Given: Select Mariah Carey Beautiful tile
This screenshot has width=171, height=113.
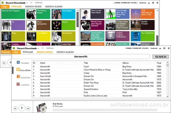Looking at the screenshot, I should tap(92, 25).
